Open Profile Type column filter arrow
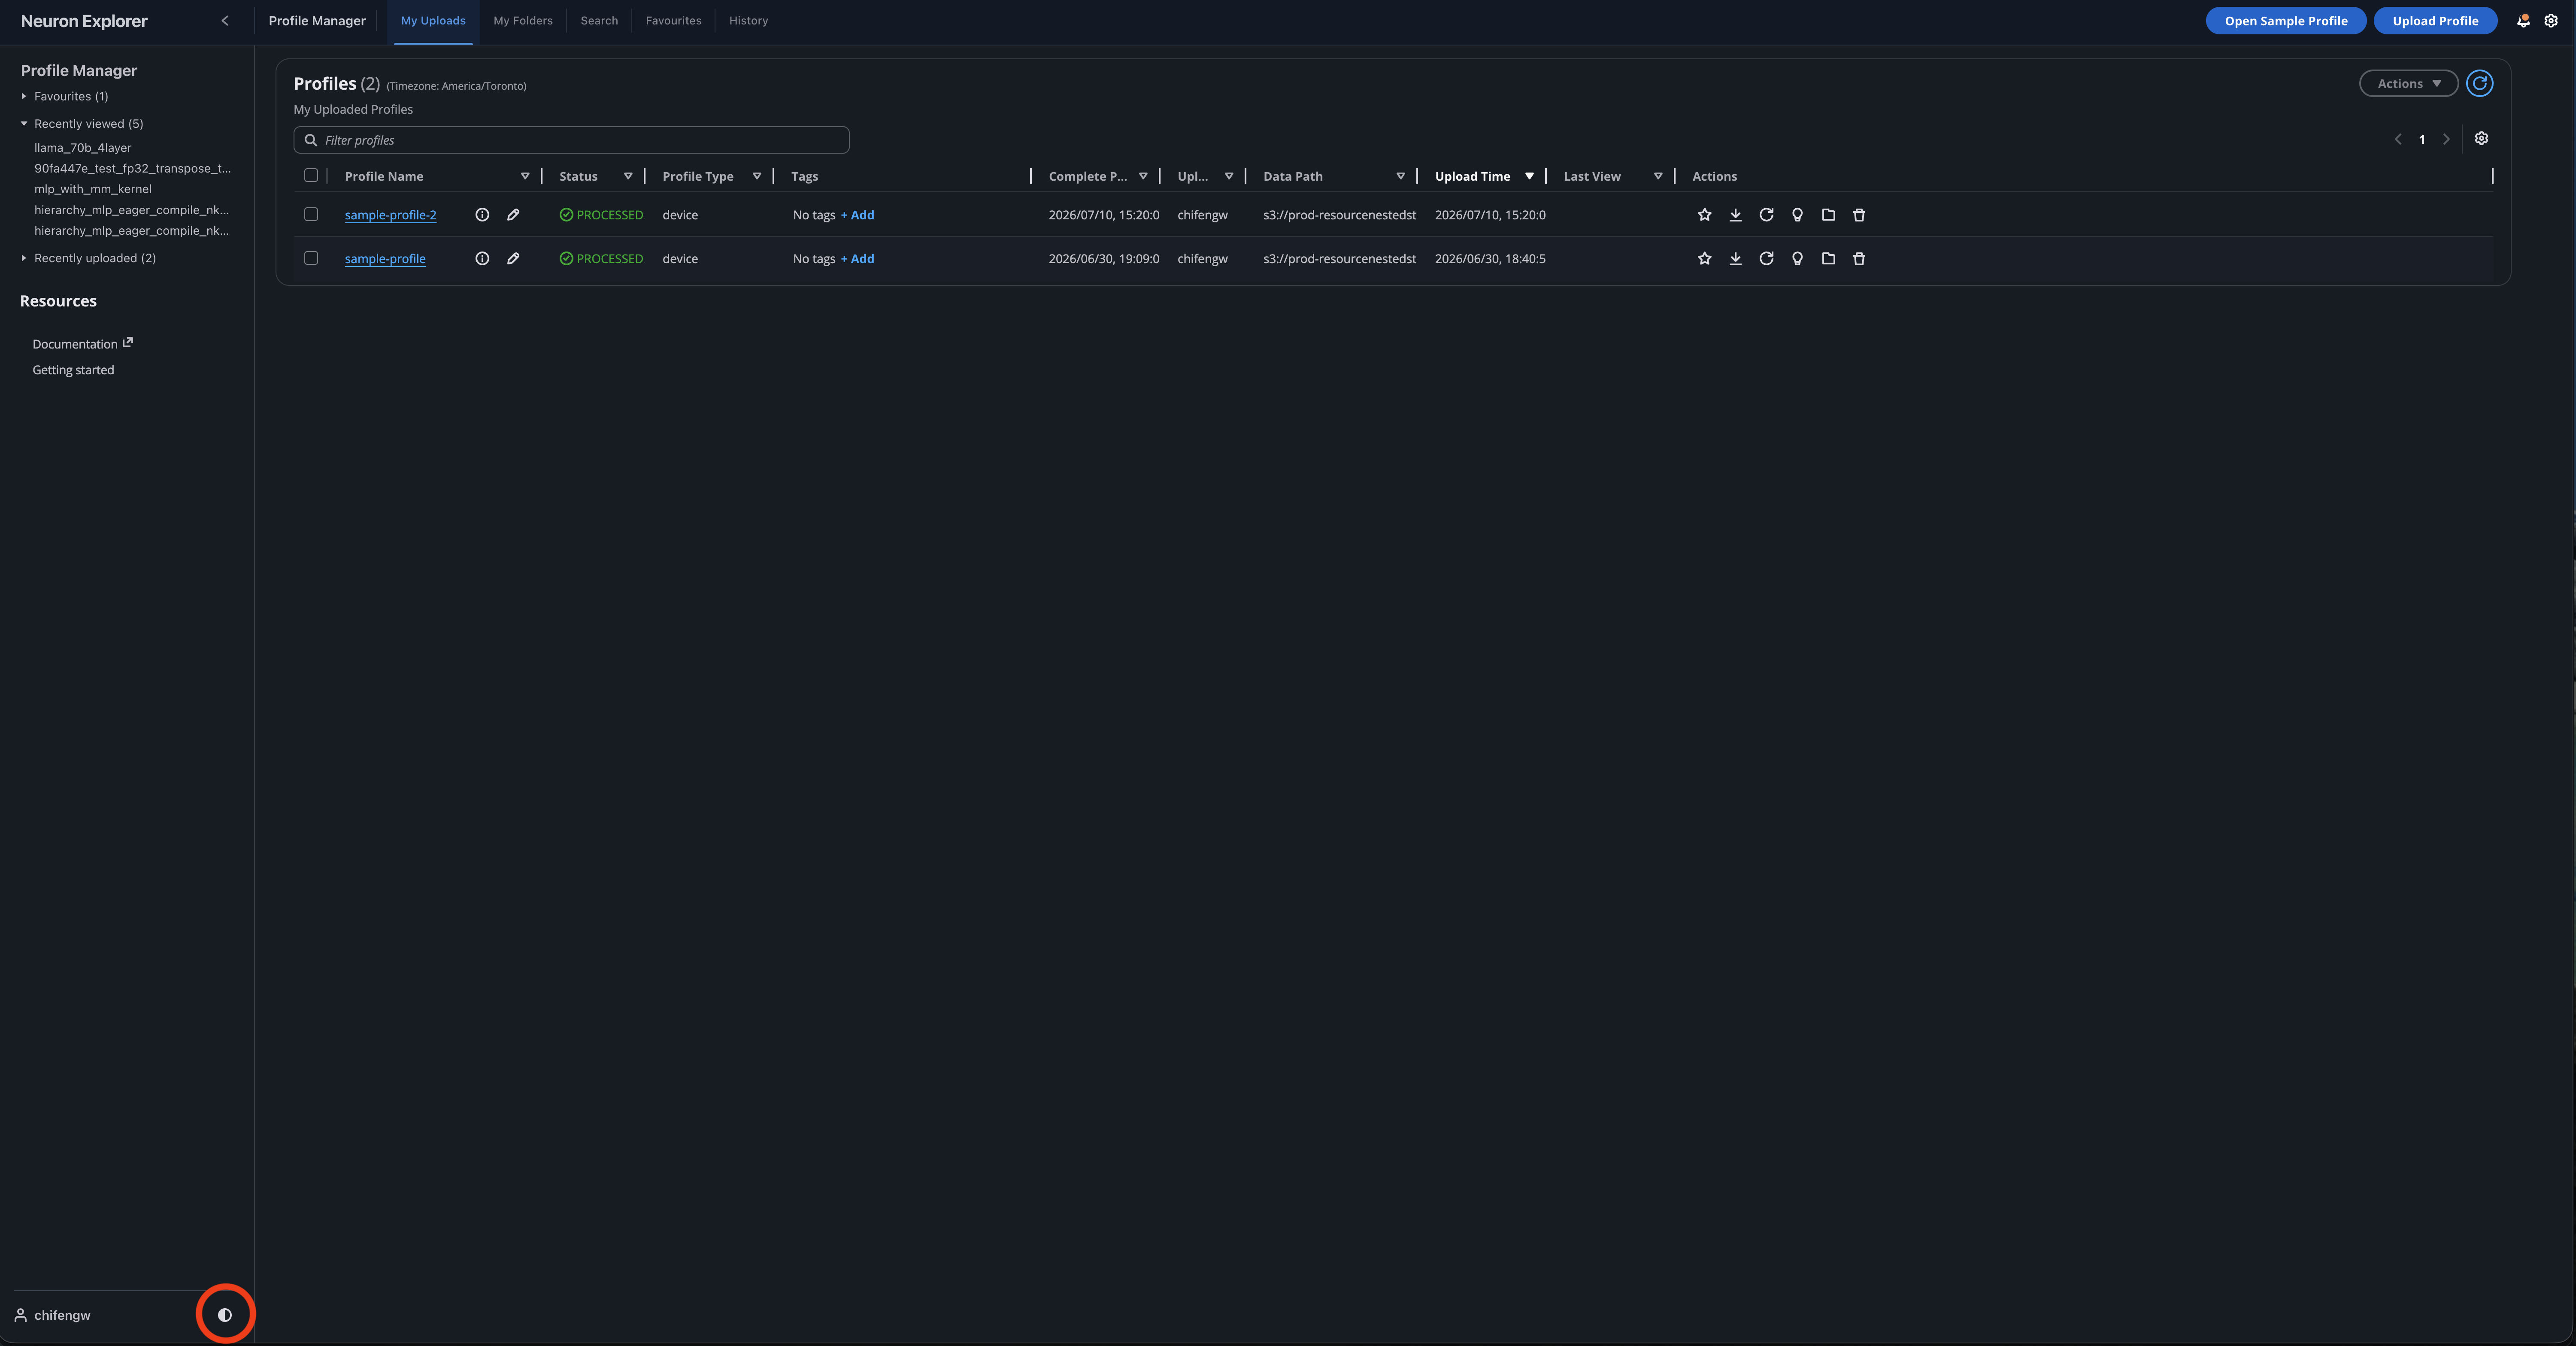 pyautogui.click(x=757, y=176)
